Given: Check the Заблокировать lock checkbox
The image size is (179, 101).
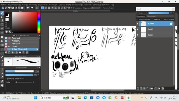Looking at the screenshot, I should pos(162,19).
